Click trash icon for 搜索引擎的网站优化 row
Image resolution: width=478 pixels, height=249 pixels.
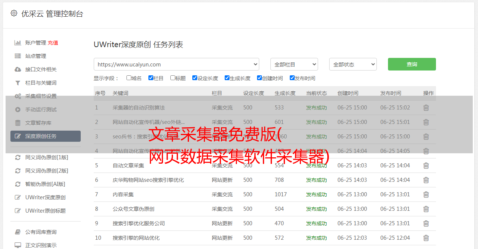pos(426,238)
